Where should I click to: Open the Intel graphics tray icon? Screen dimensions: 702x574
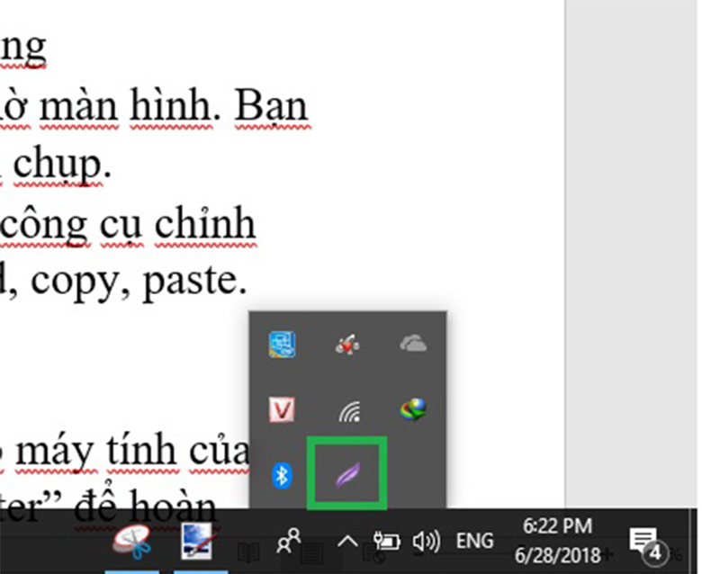[282, 345]
